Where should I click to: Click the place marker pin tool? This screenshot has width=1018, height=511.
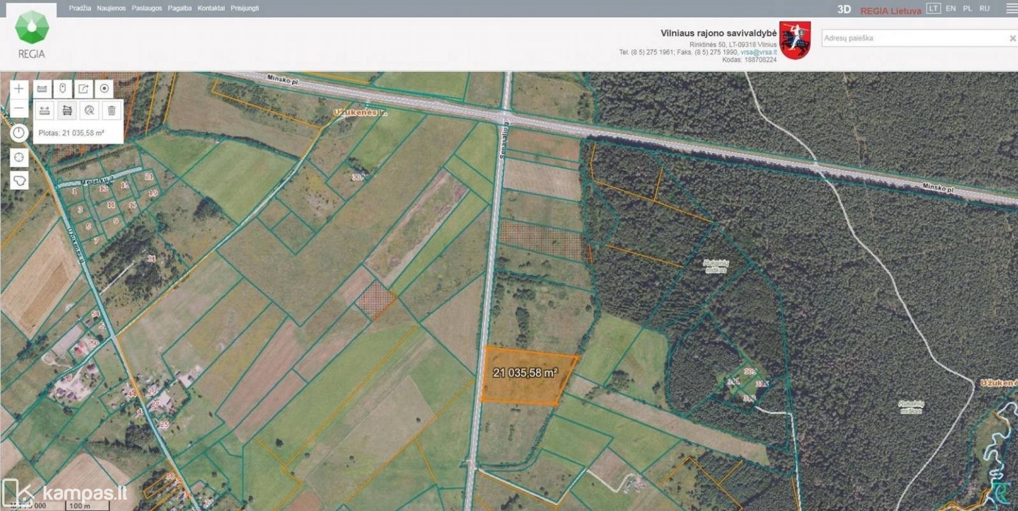point(63,89)
